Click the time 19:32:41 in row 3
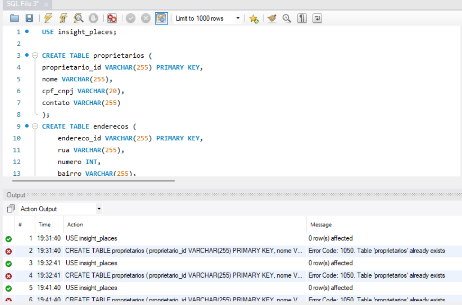462x305 pixels. pyautogui.click(x=49, y=263)
